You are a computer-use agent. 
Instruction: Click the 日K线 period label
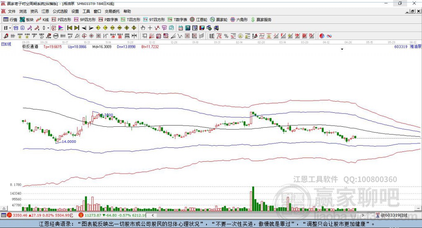(x=6, y=44)
